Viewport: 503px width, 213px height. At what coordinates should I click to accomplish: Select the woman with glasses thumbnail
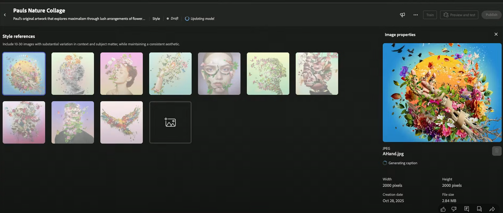click(x=219, y=73)
